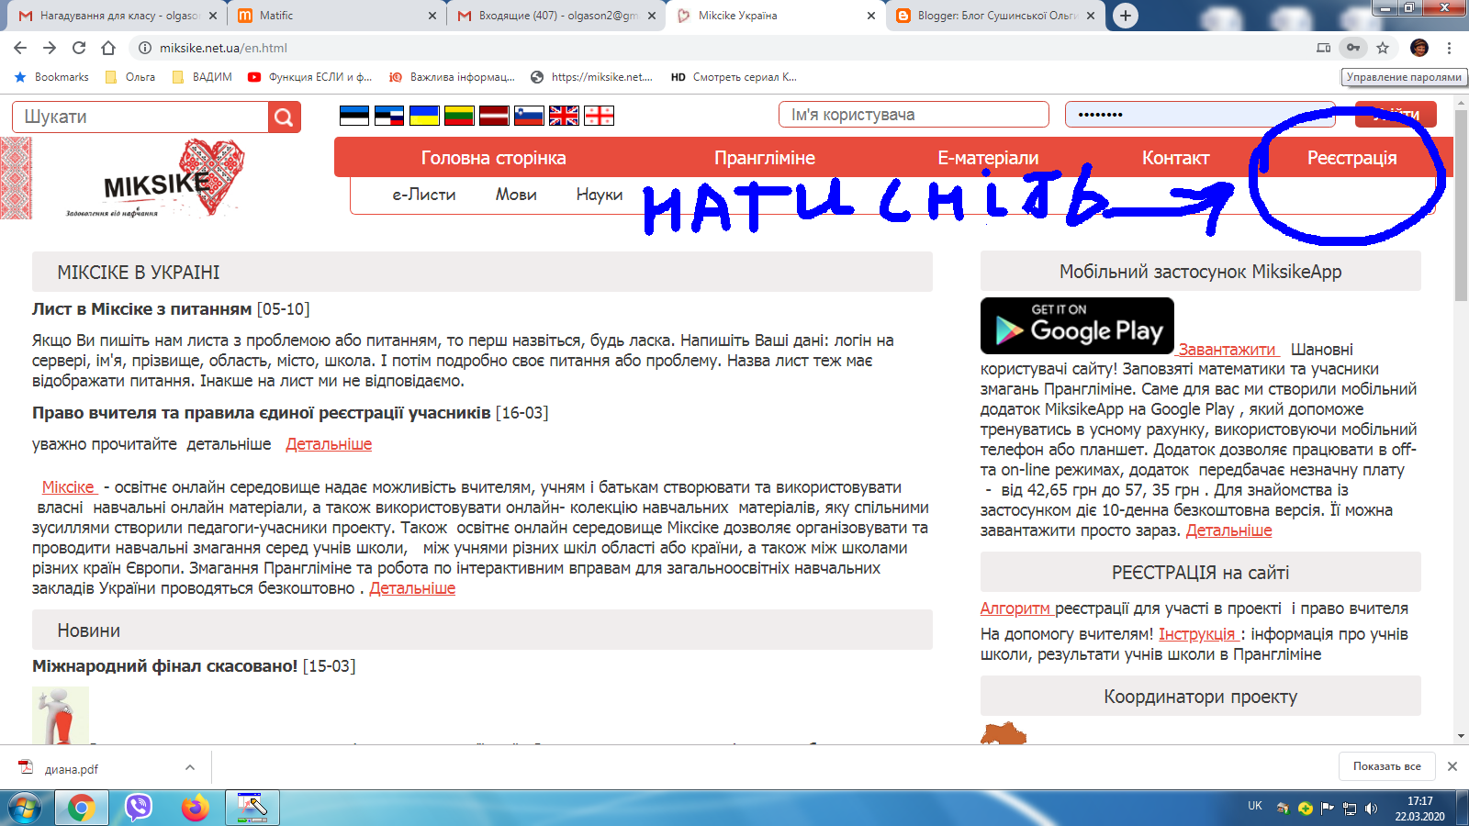Open Реєстрація menu item
Screen dimensions: 1469x826
coord(1351,158)
